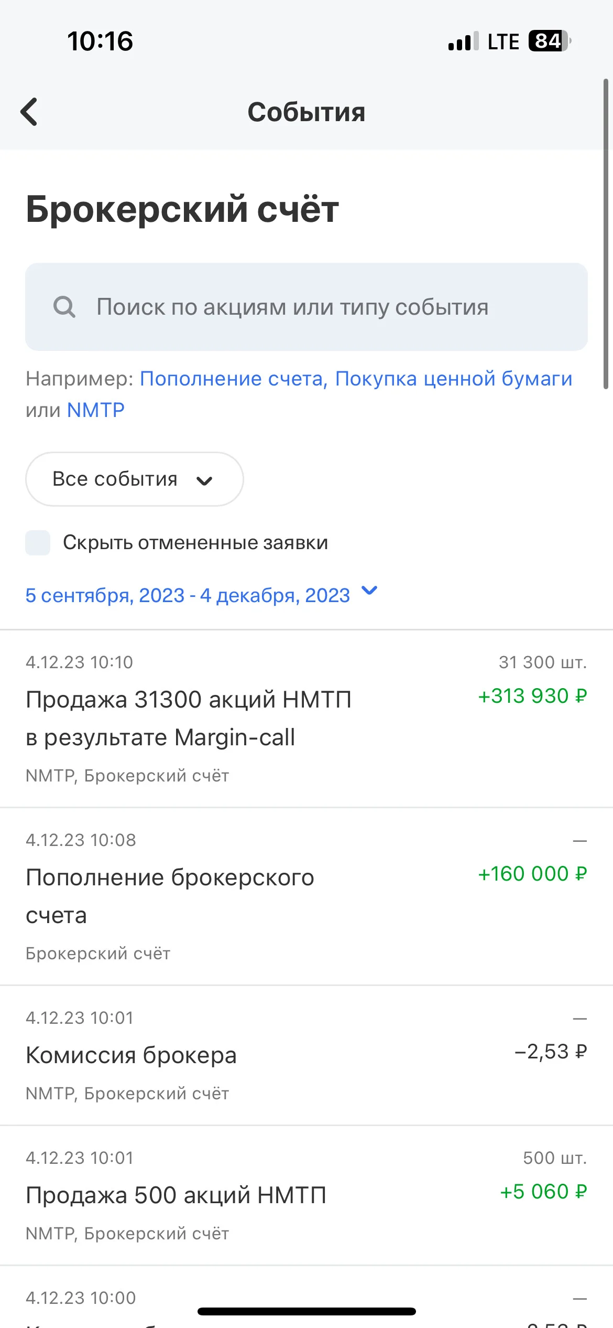Viewport: 613px width, 1328px height.
Task: Tap the search magnifier icon
Action: [64, 307]
